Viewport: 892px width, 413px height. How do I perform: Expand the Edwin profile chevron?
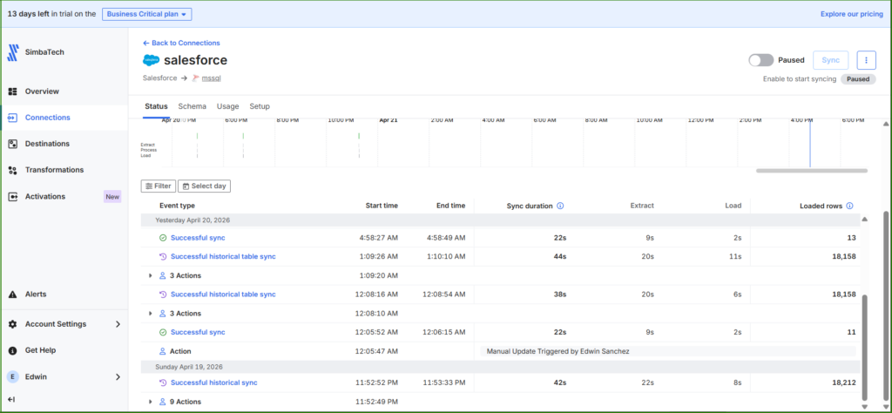click(x=118, y=376)
